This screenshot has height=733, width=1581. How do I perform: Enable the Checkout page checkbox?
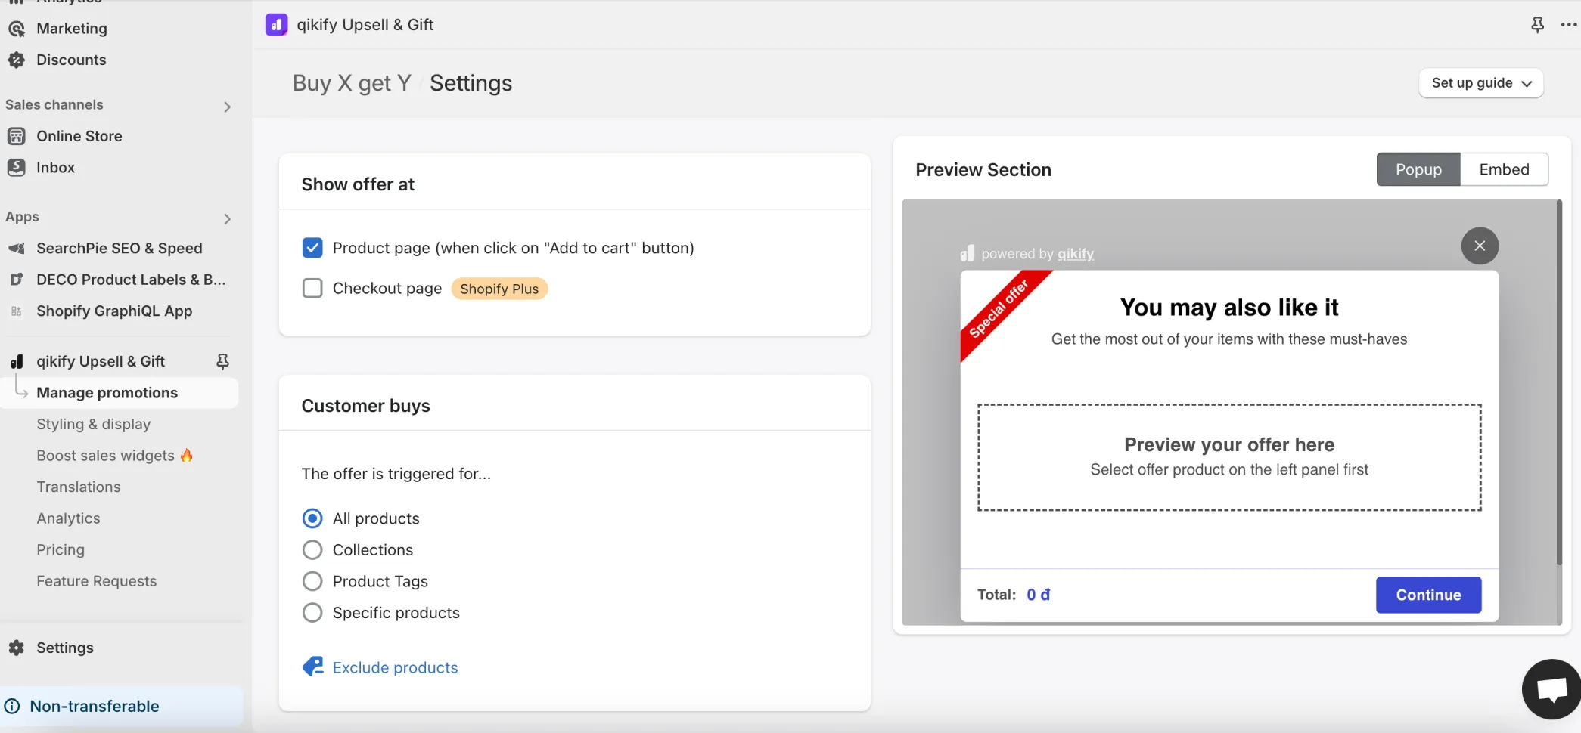[x=312, y=288]
